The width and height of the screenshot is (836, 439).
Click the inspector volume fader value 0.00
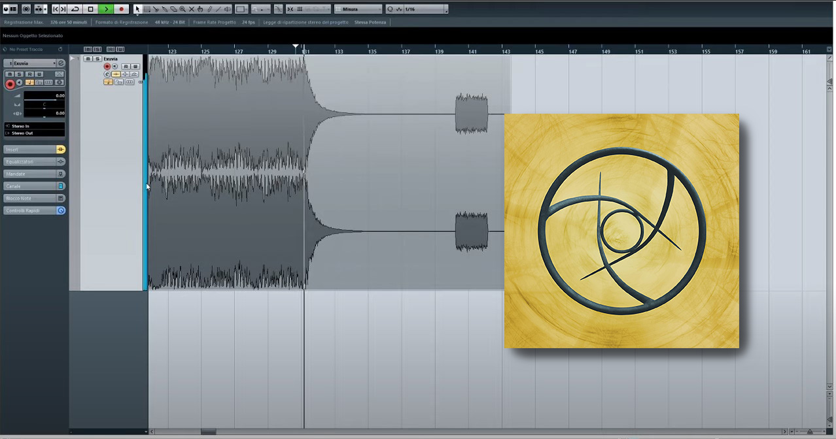44,96
